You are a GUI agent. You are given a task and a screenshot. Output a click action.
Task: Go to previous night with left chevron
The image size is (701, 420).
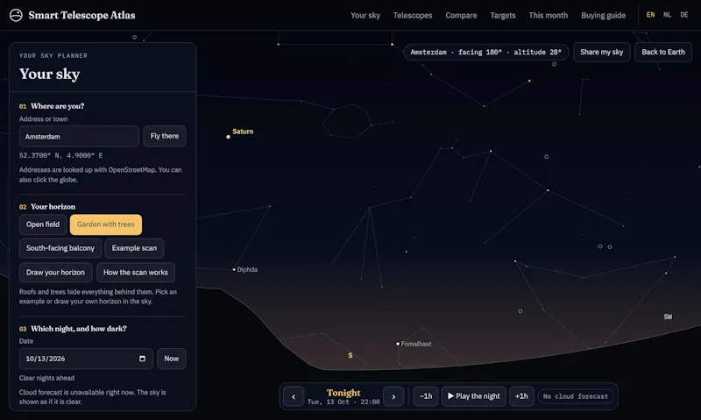pos(294,396)
